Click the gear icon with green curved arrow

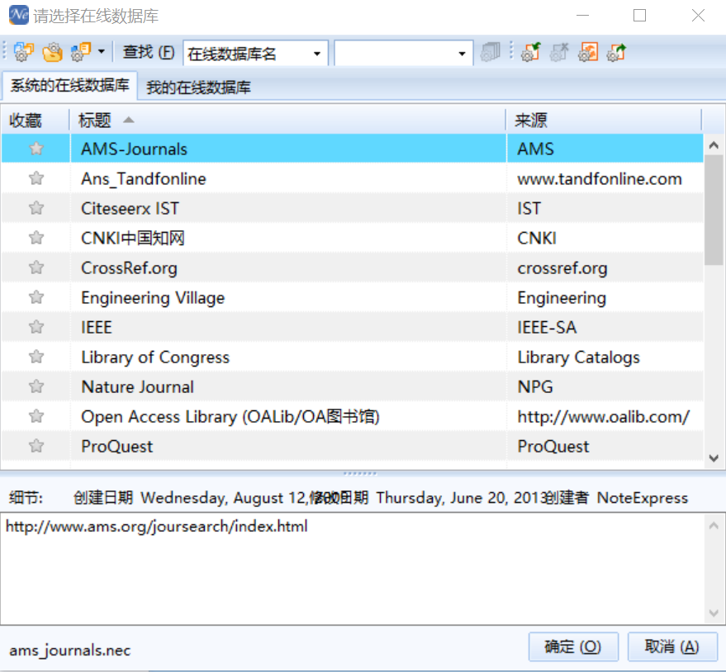click(530, 52)
